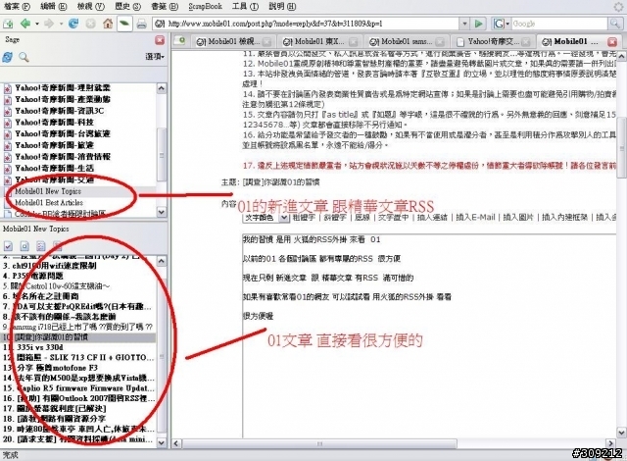The width and height of the screenshot is (627, 461).
Task: Click feed list scroll up arrow
Action: (161, 88)
